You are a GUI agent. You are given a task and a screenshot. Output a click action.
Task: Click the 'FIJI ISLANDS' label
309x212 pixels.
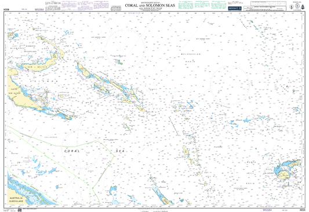(x=269, y=171)
